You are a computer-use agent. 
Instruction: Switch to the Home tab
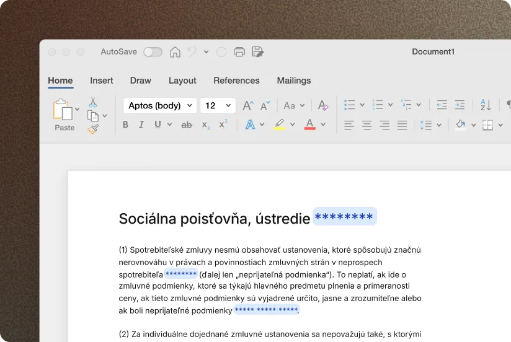[60, 81]
